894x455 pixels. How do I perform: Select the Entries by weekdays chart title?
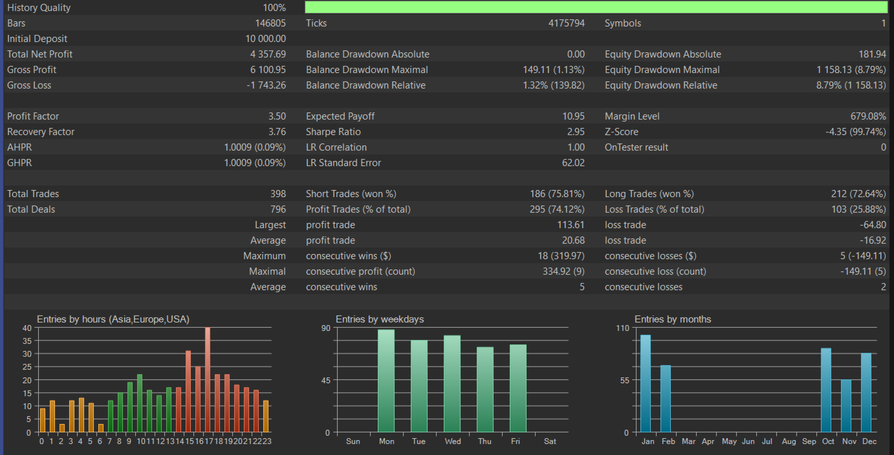[x=380, y=319]
